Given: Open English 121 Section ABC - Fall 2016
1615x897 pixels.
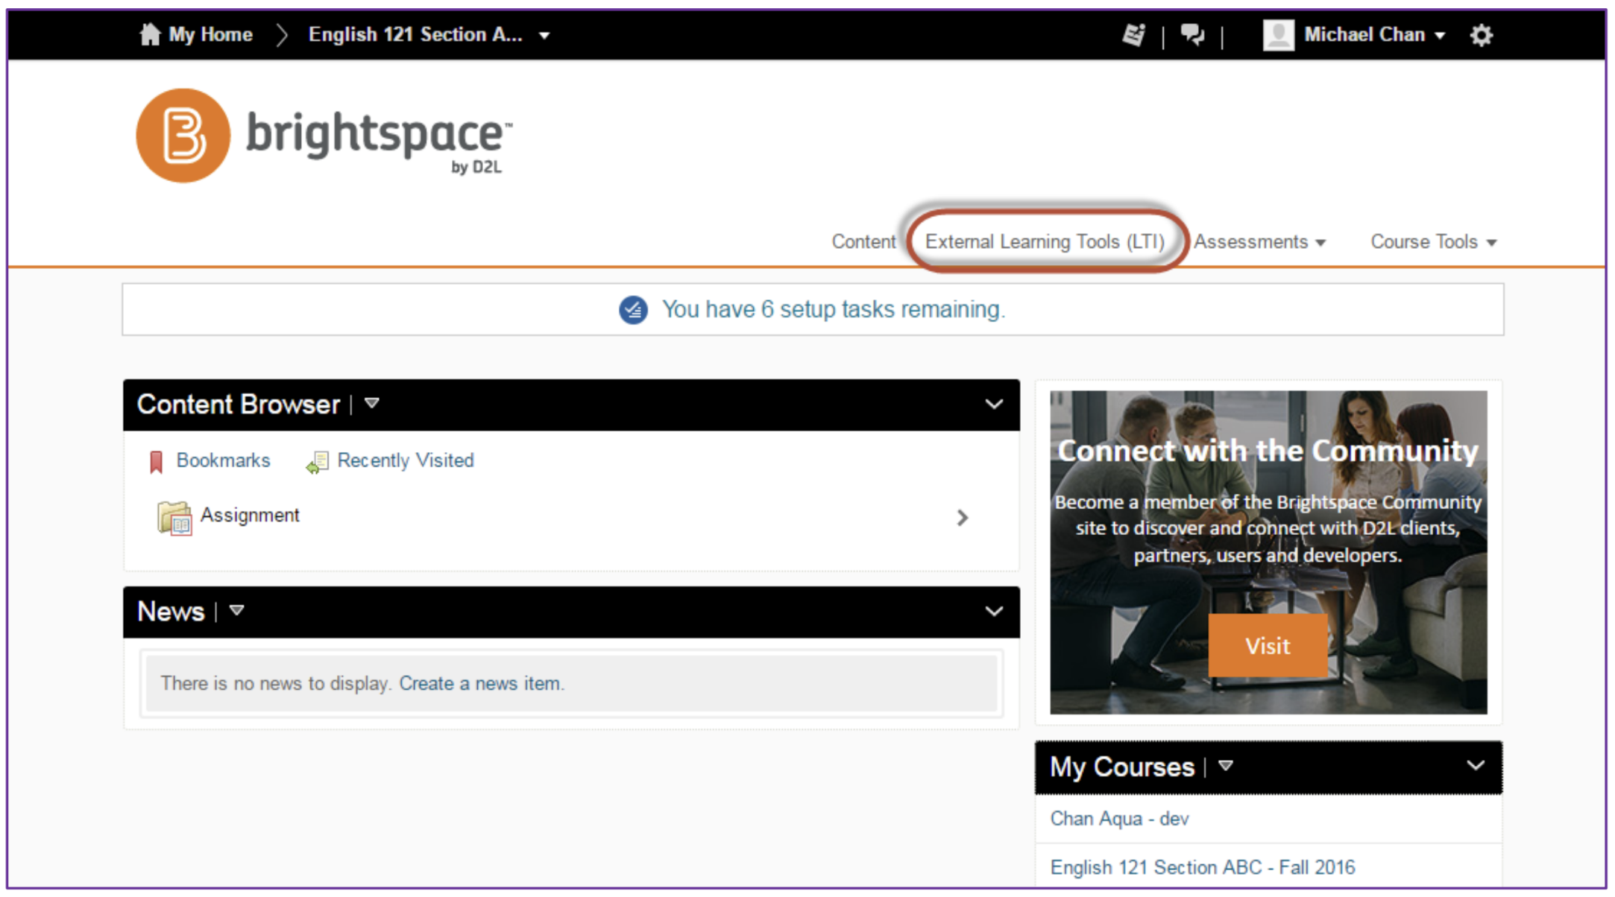Looking at the screenshot, I should [x=1203, y=867].
